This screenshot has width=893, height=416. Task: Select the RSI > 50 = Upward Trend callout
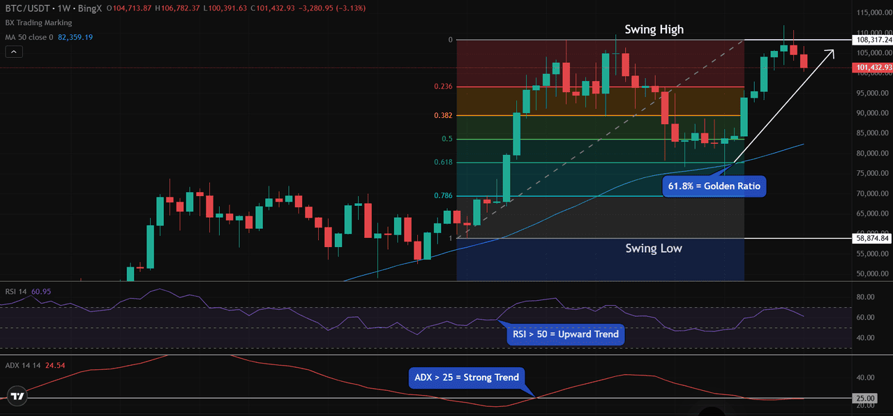click(565, 334)
